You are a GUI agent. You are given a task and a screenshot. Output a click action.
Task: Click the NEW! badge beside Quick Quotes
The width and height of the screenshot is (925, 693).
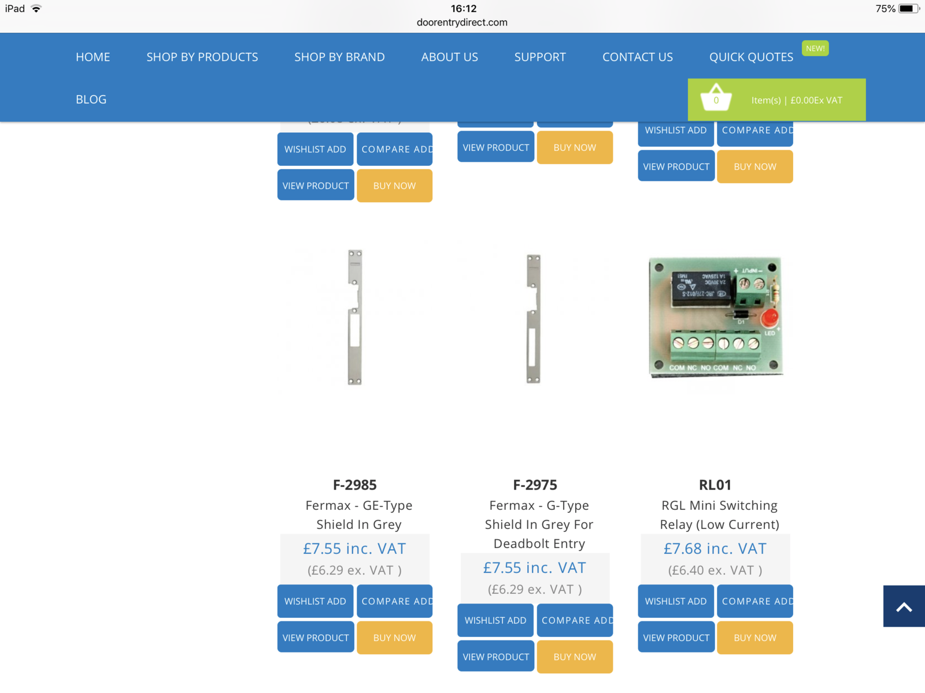(815, 49)
